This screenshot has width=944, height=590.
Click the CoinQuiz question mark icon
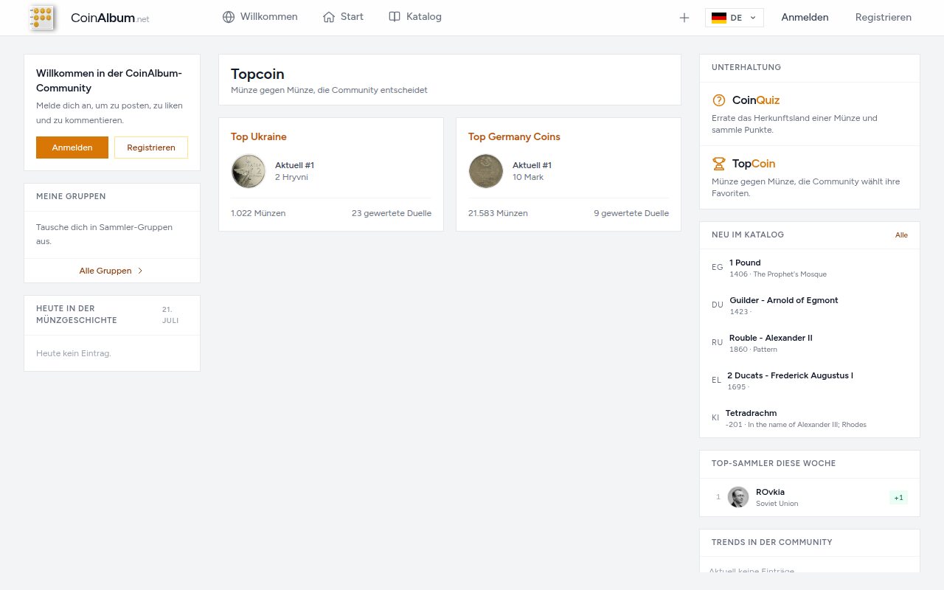[719, 100]
